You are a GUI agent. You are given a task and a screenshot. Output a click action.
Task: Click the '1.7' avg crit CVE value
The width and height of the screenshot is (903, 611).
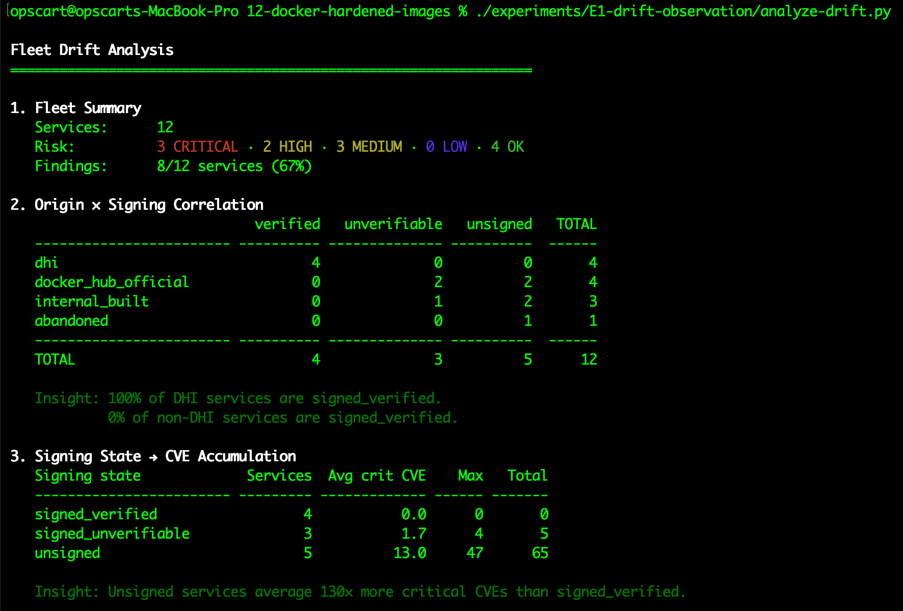[x=414, y=534]
